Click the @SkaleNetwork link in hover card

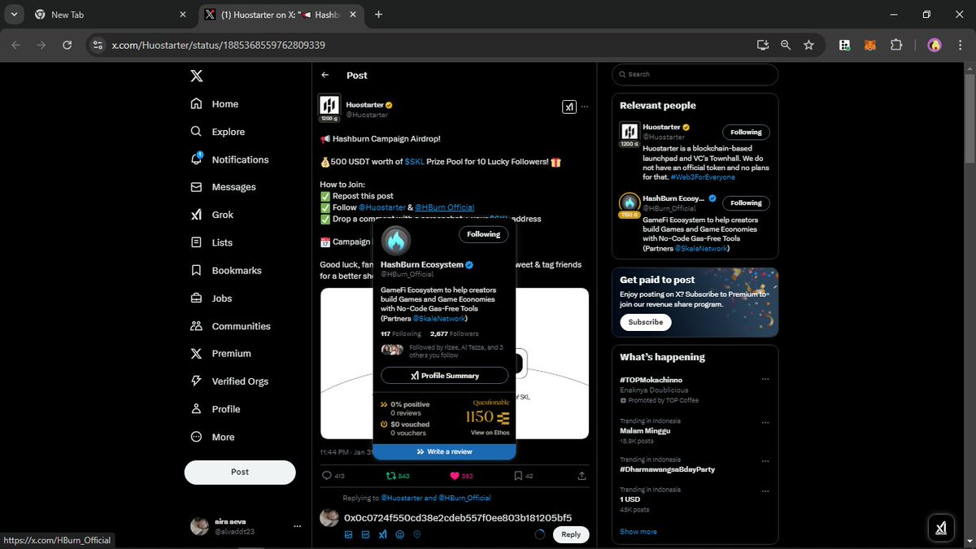[x=439, y=318]
